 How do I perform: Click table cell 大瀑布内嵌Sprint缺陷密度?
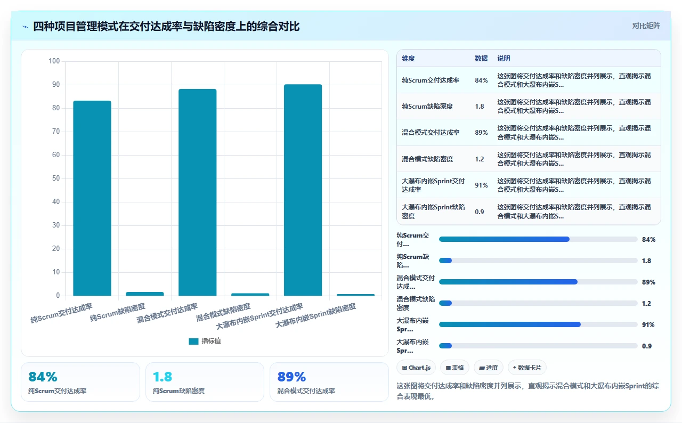point(434,211)
